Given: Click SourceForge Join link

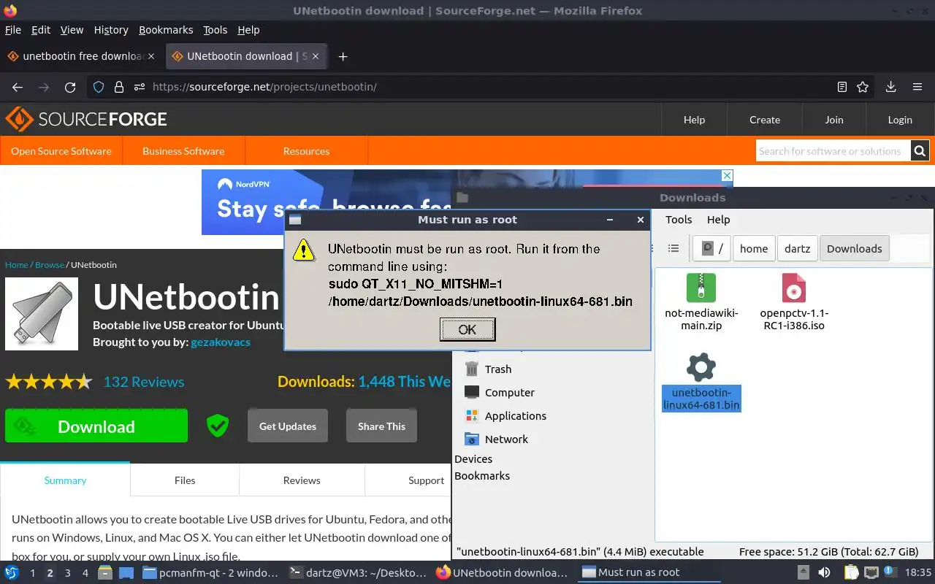Looking at the screenshot, I should coord(834,120).
